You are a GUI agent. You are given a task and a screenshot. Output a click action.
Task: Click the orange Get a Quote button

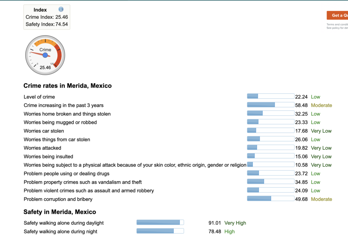pos(338,15)
